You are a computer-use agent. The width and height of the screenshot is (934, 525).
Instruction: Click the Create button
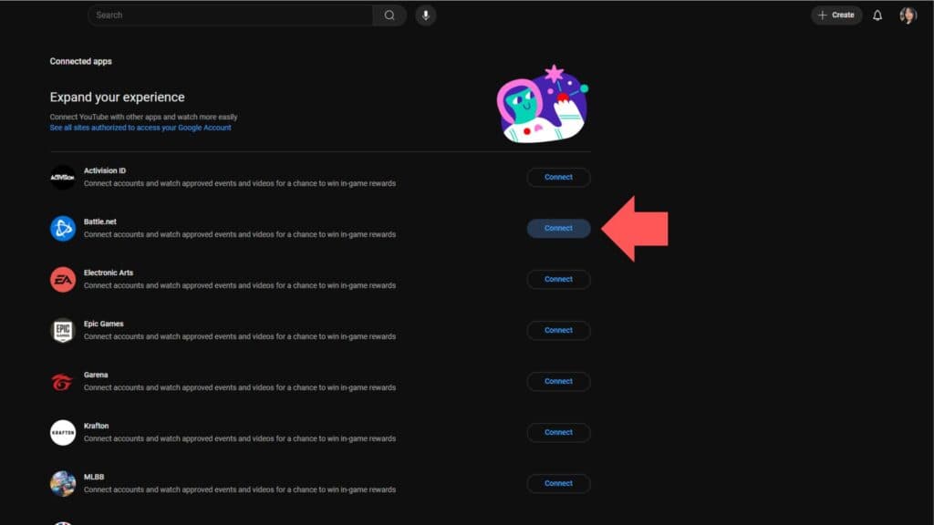tap(836, 15)
